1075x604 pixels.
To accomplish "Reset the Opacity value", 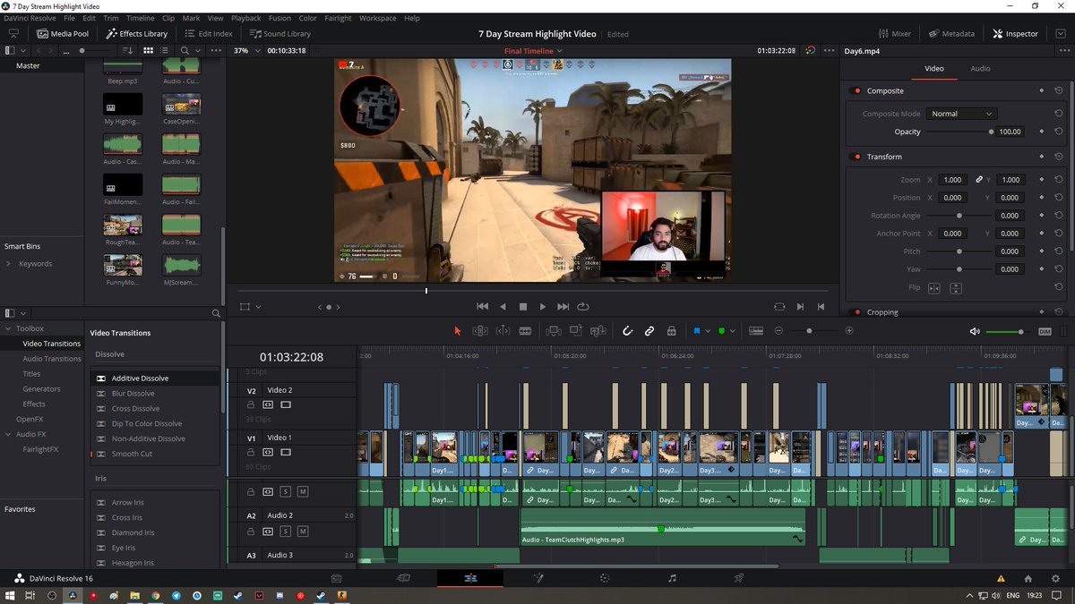I will tap(1059, 132).
